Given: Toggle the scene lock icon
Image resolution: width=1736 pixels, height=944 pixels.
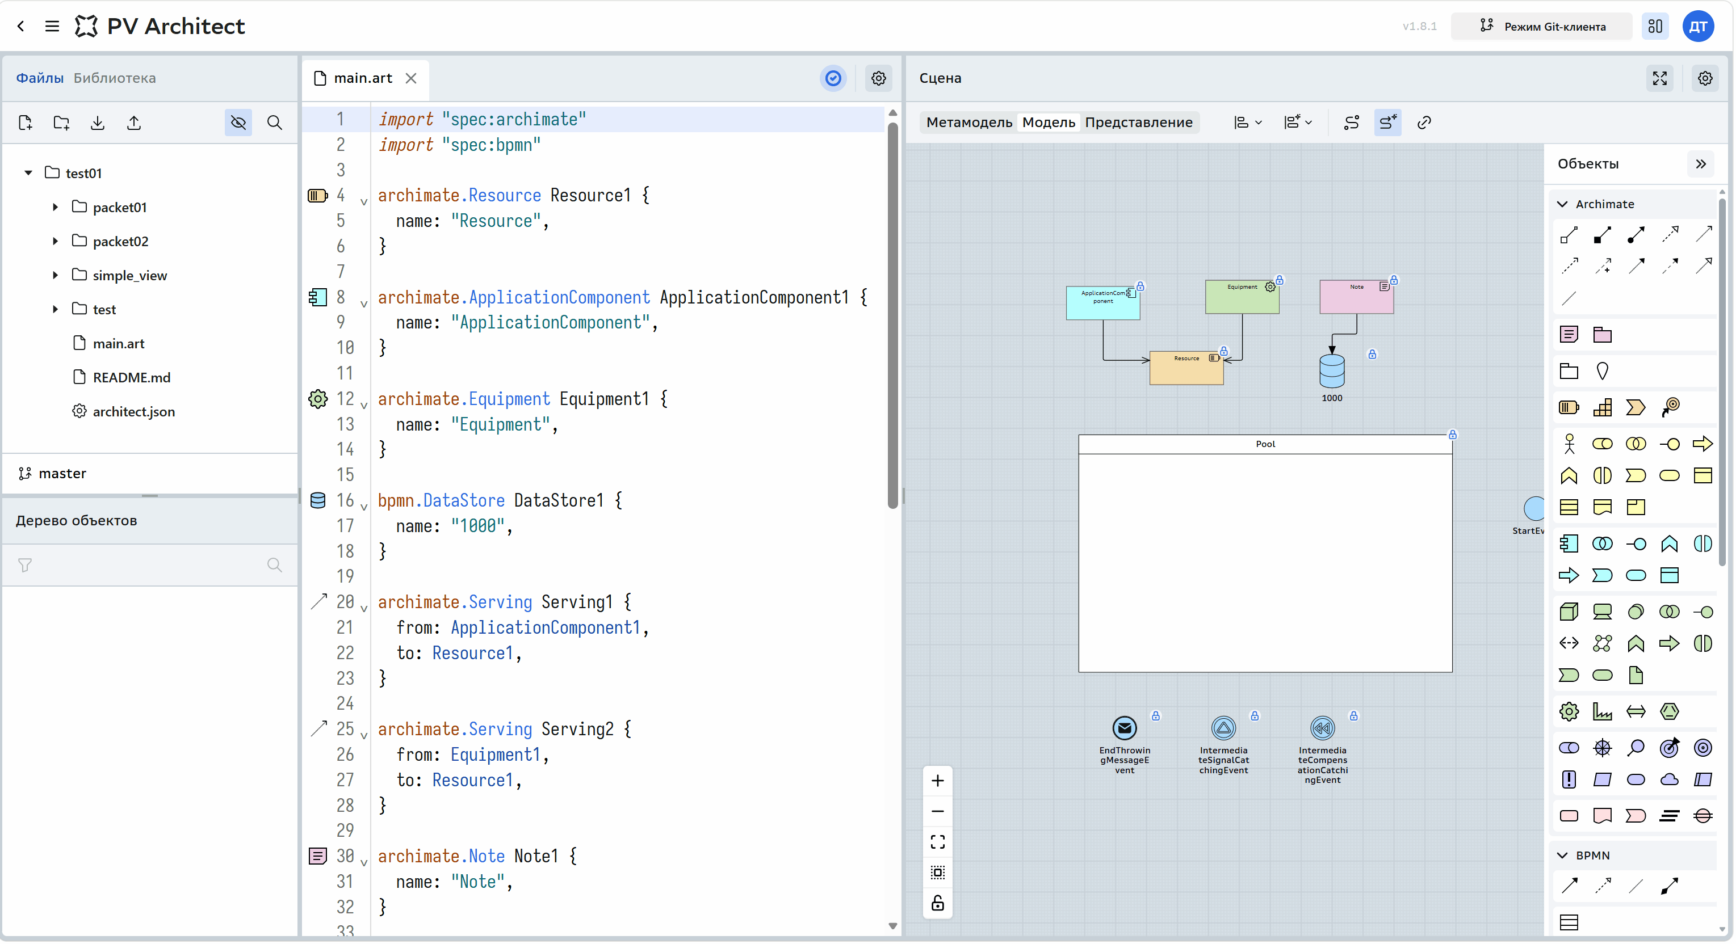Looking at the screenshot, I should (937, 904).
